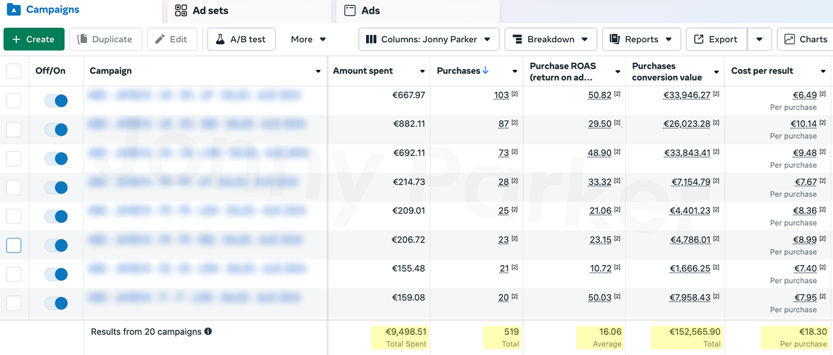
Task: Click the Ads window icon
Action: (350, 10)
